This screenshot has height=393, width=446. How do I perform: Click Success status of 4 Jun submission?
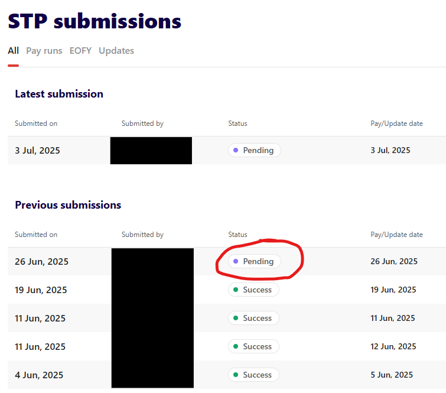click(x=253, y=375)
